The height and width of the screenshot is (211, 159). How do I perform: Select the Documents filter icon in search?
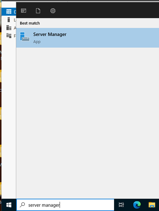click(38, 11)
